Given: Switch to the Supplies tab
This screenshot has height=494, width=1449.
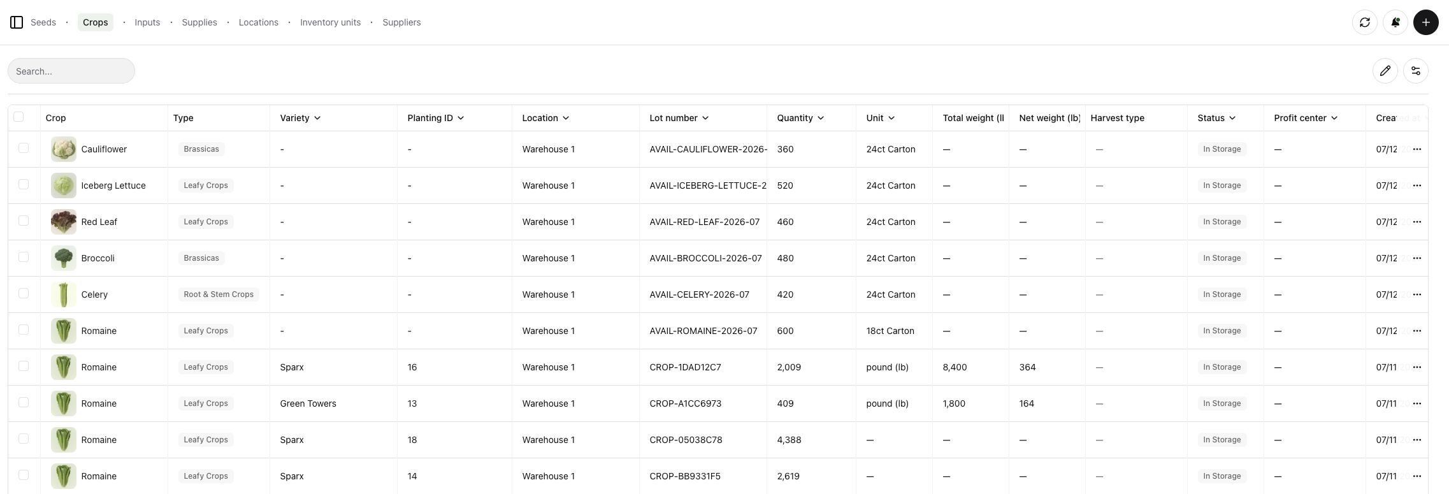Looking at the screenshot, I should [x=199, y=22].
